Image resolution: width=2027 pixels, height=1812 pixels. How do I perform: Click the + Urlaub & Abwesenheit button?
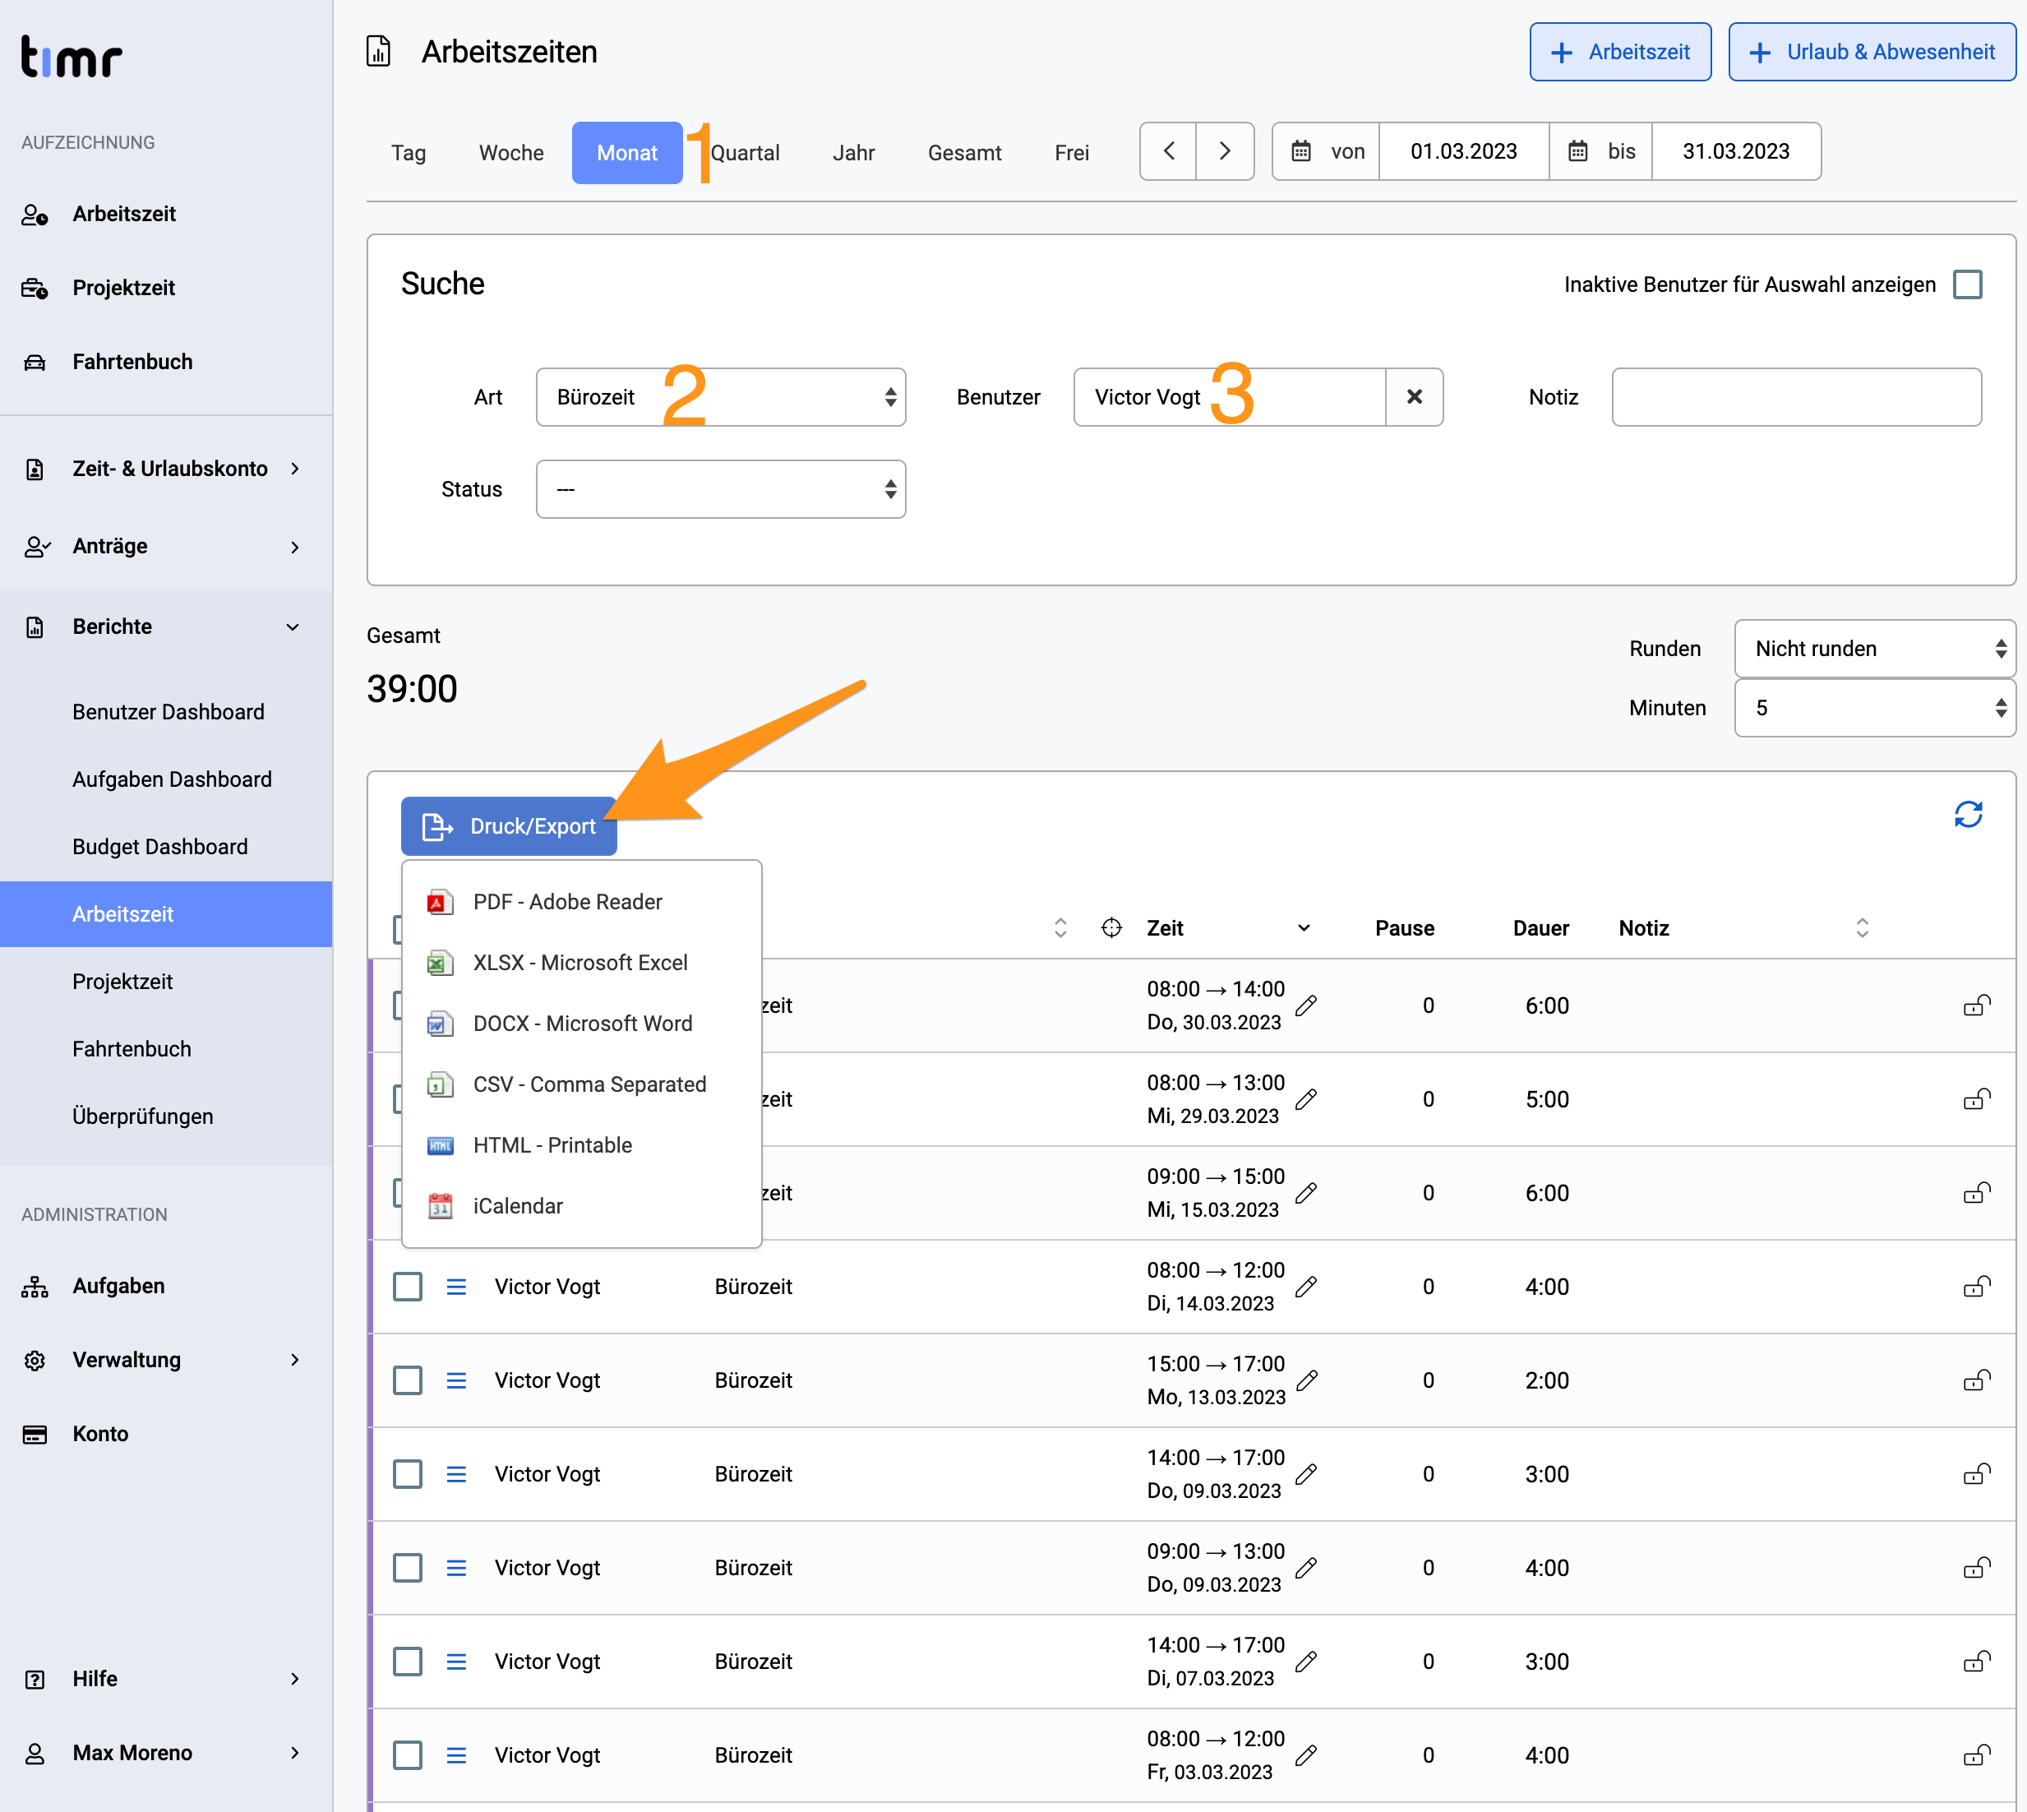[1872, 52]
